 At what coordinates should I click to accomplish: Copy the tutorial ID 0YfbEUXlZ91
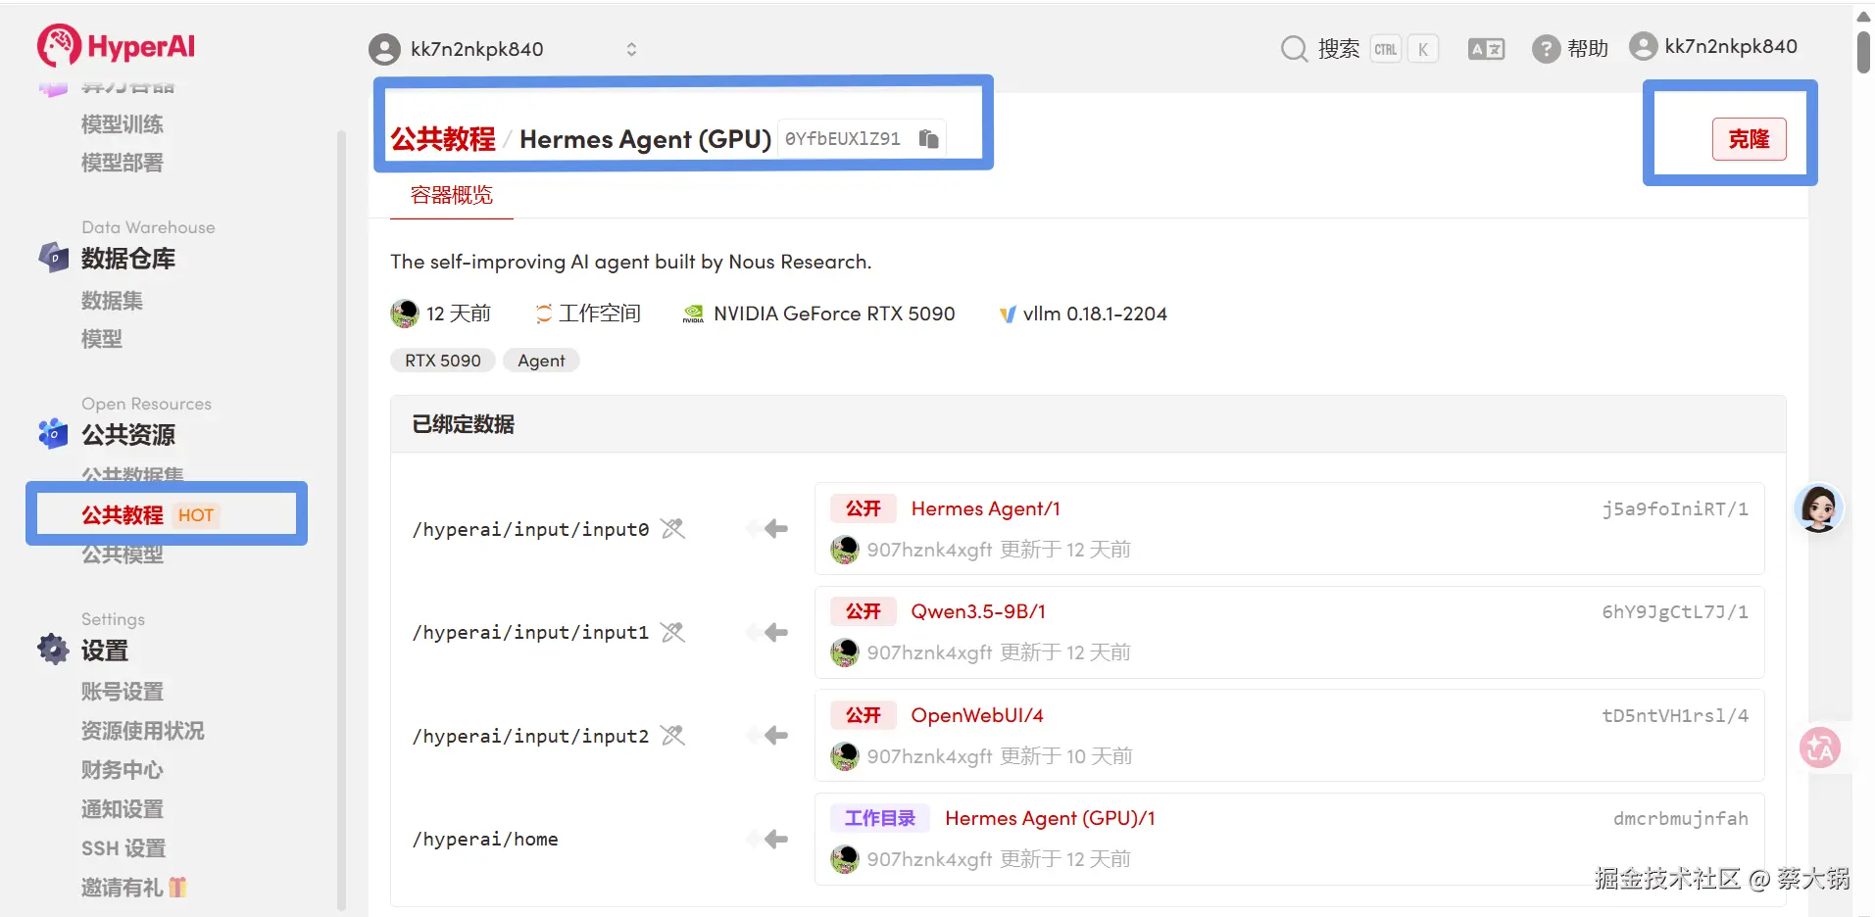[x=928, y=139]
